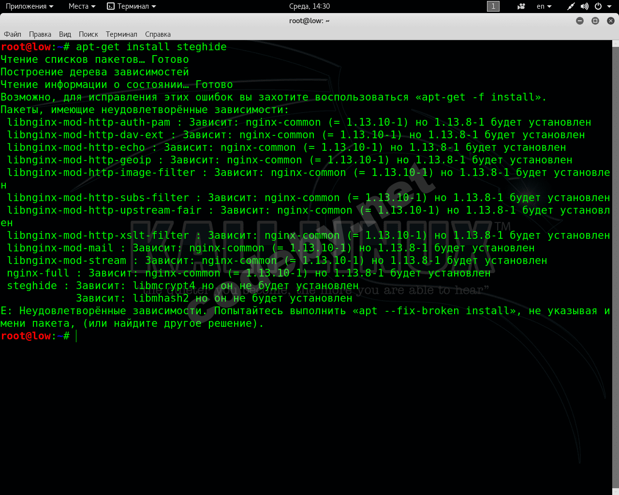The height and width of the screenshot is (495, 619).
Task: Click the line Чтение списков пакетов… Готово
Action: coord(95,59)
